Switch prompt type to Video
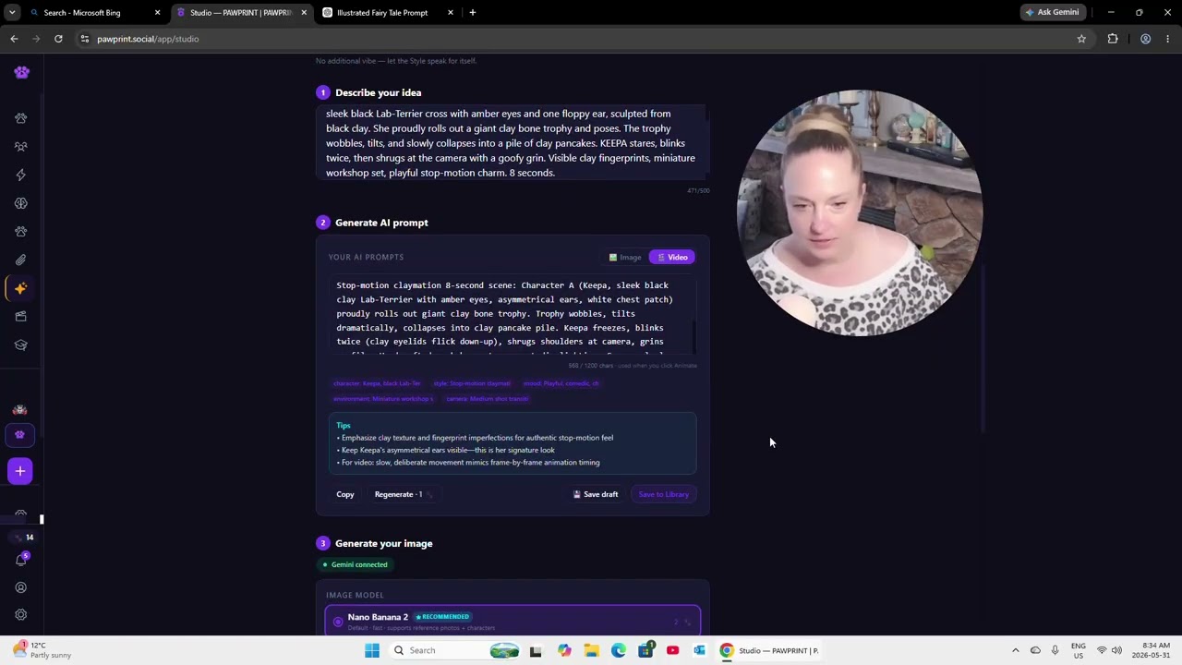This screenshot has width=1182, height=665. 672,257
